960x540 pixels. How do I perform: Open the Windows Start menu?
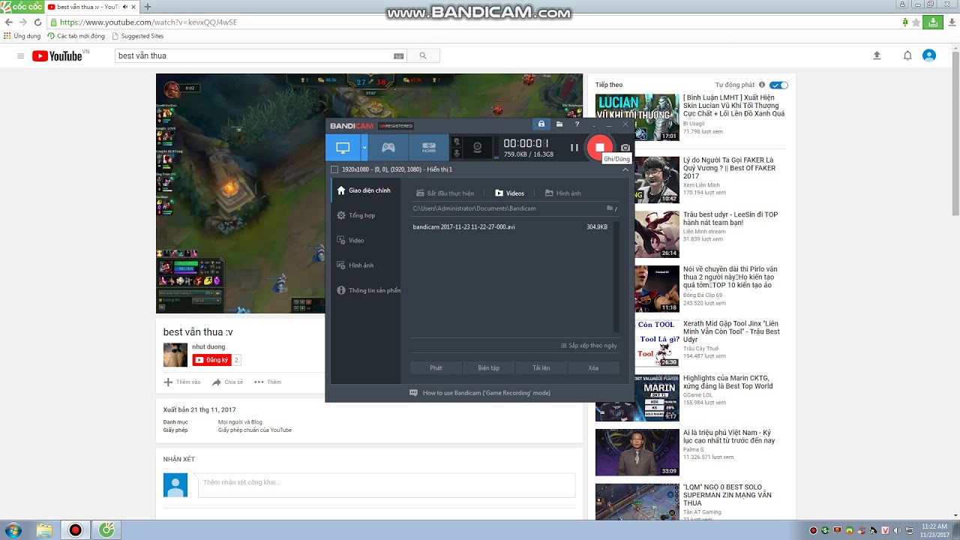(x=13, y=530)
